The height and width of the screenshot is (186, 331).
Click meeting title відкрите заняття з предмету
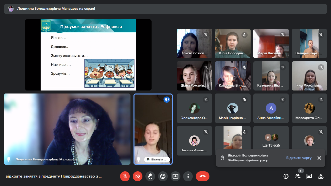point(54,176)
